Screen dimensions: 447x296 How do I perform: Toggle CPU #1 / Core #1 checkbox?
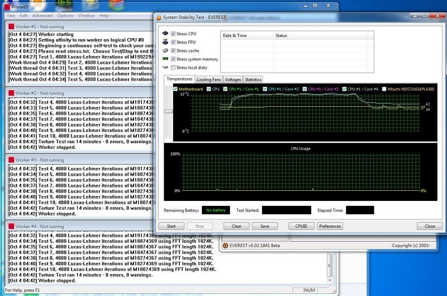click(x=225, y=89)
